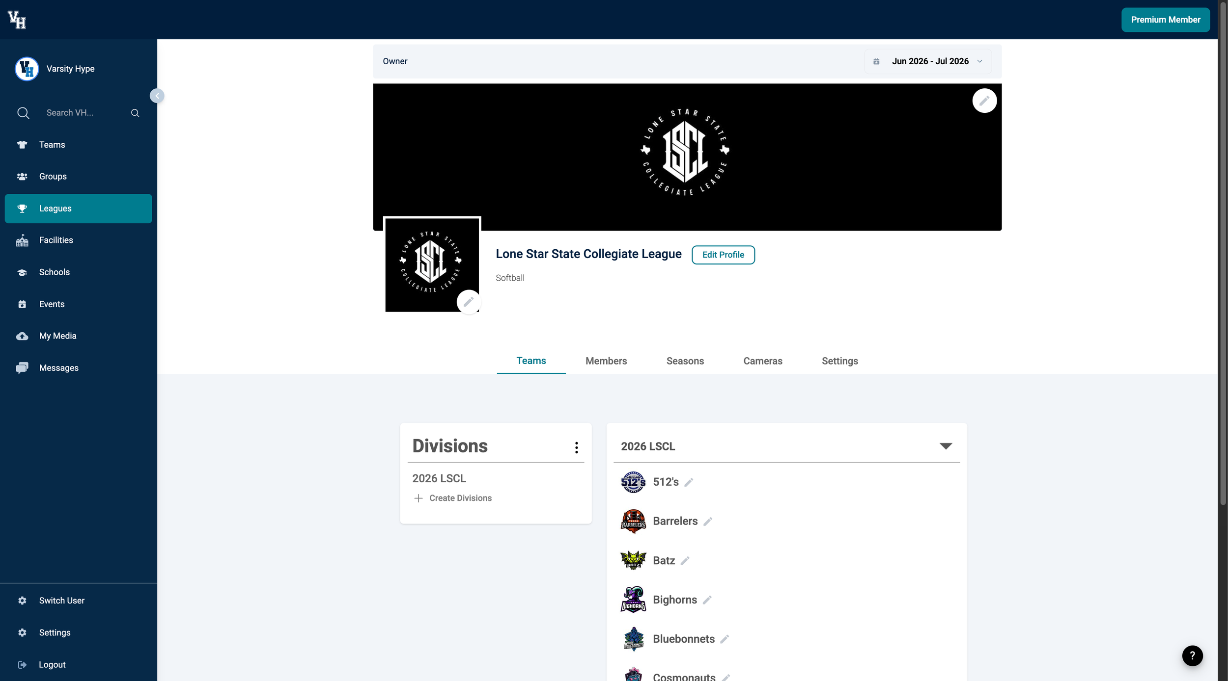This screenshot has height=681, width=1228.
Task: Switch to the Cameras tab
Action: 763,361
